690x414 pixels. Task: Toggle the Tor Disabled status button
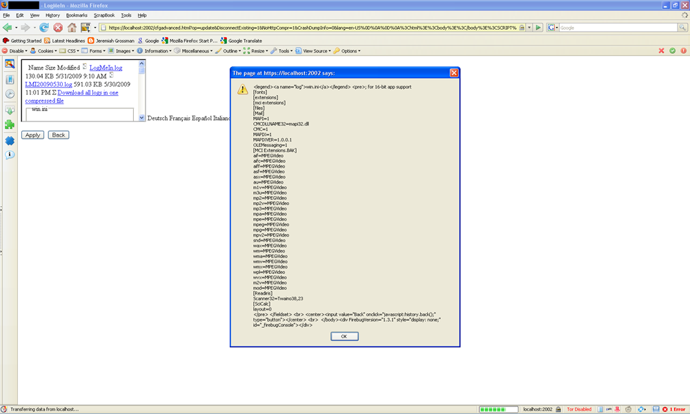pos(579,409)
